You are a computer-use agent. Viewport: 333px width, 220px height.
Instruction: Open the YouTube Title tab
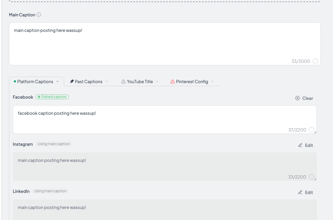tap(140, 82)
